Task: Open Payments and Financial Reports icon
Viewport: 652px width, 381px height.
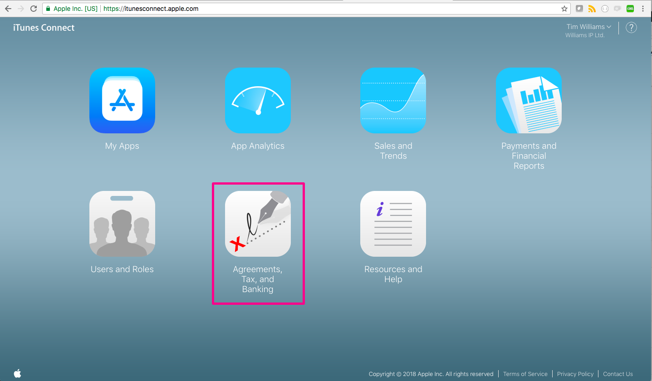Action: pos(529,101)
